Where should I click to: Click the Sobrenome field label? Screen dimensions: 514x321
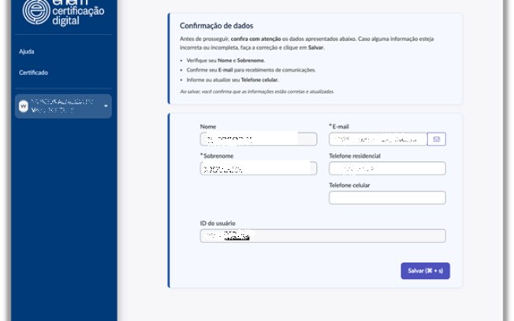click(217, 156)
